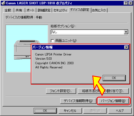Image resolution: width=134 pixels, height=116 pixels.
Task: Click the printer icon in title bar
Action: (x=3, y=3)
